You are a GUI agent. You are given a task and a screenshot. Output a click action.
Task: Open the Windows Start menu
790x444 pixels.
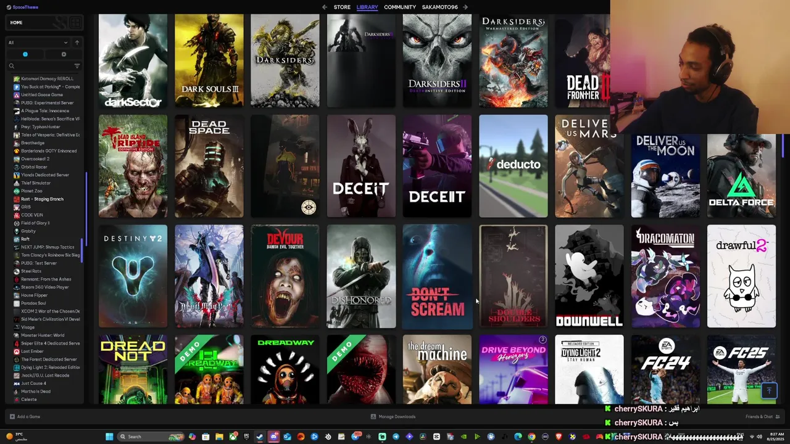tap(109, 437)
